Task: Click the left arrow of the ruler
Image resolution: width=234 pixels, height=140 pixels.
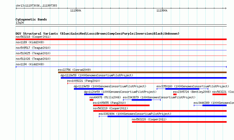Action: [16, 8]
